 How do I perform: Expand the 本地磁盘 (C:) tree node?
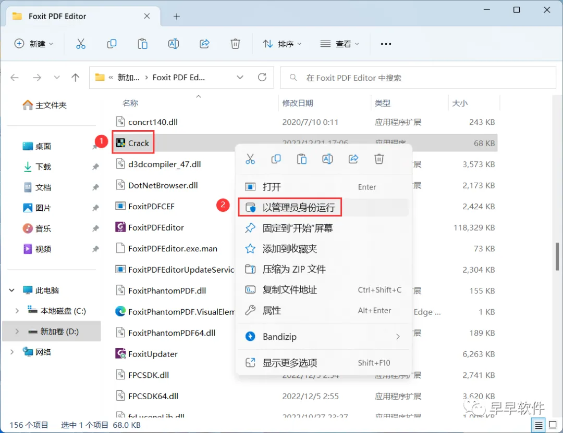pos(17,311)
